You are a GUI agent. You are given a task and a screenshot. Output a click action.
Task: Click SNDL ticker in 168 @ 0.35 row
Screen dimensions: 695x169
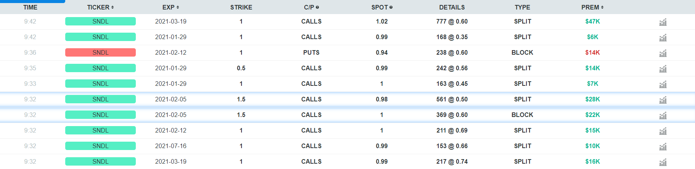pos(100,37)
